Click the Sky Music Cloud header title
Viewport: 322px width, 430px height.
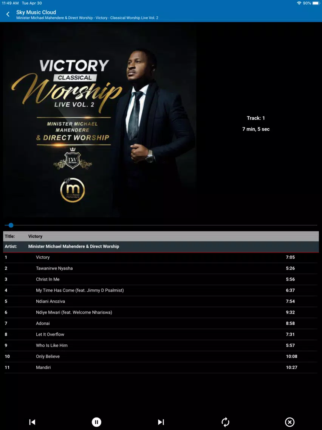(x=36, y=12)
